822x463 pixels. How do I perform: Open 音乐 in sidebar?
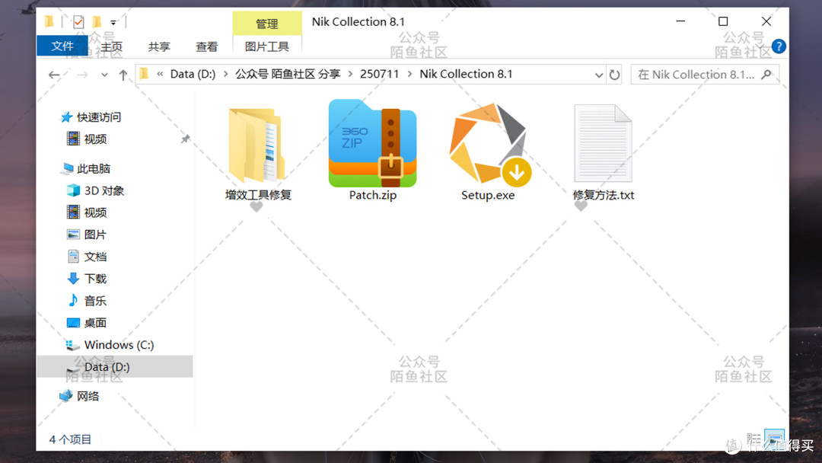point(87,301)
